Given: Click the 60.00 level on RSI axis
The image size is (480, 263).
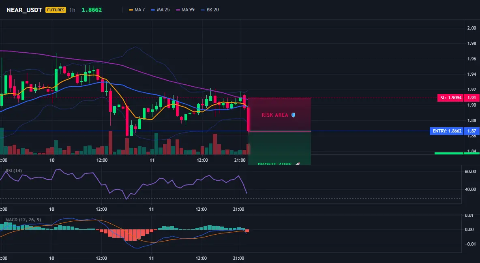Looking at the screenshot, I should [470, 171].
